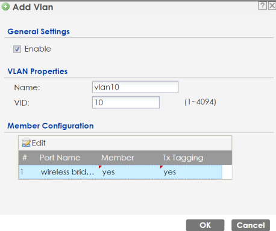This screenshot has height=231, width=276.
Task: Sort by the Tx Tagging column header
Action: 183,158
